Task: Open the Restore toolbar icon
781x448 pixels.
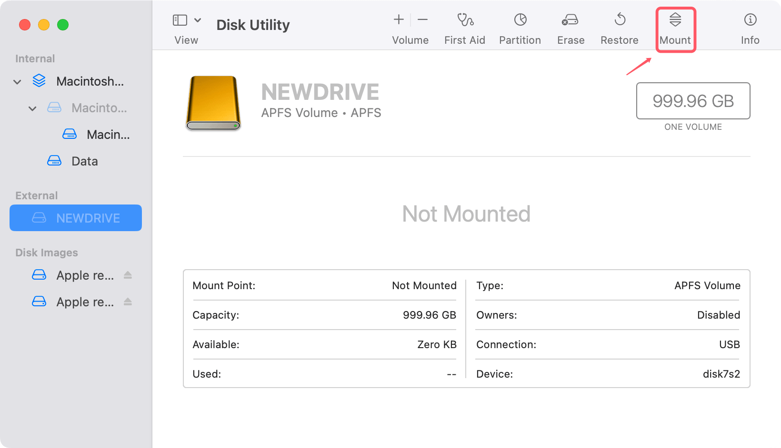Action: click(x=619, y=27)
